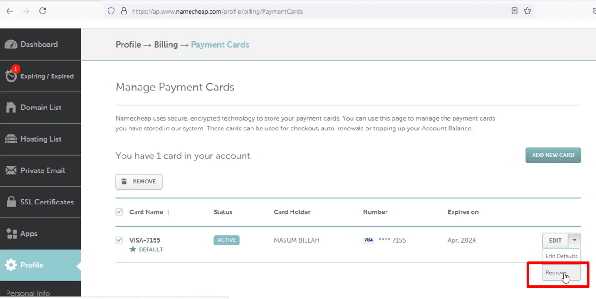This screenshot has height=299, width=596.
Task: Click the padlock site security icon
Action: (124, 11)
